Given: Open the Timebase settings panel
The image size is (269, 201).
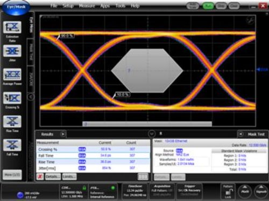Looking at the screenshot, I should 135,191.
